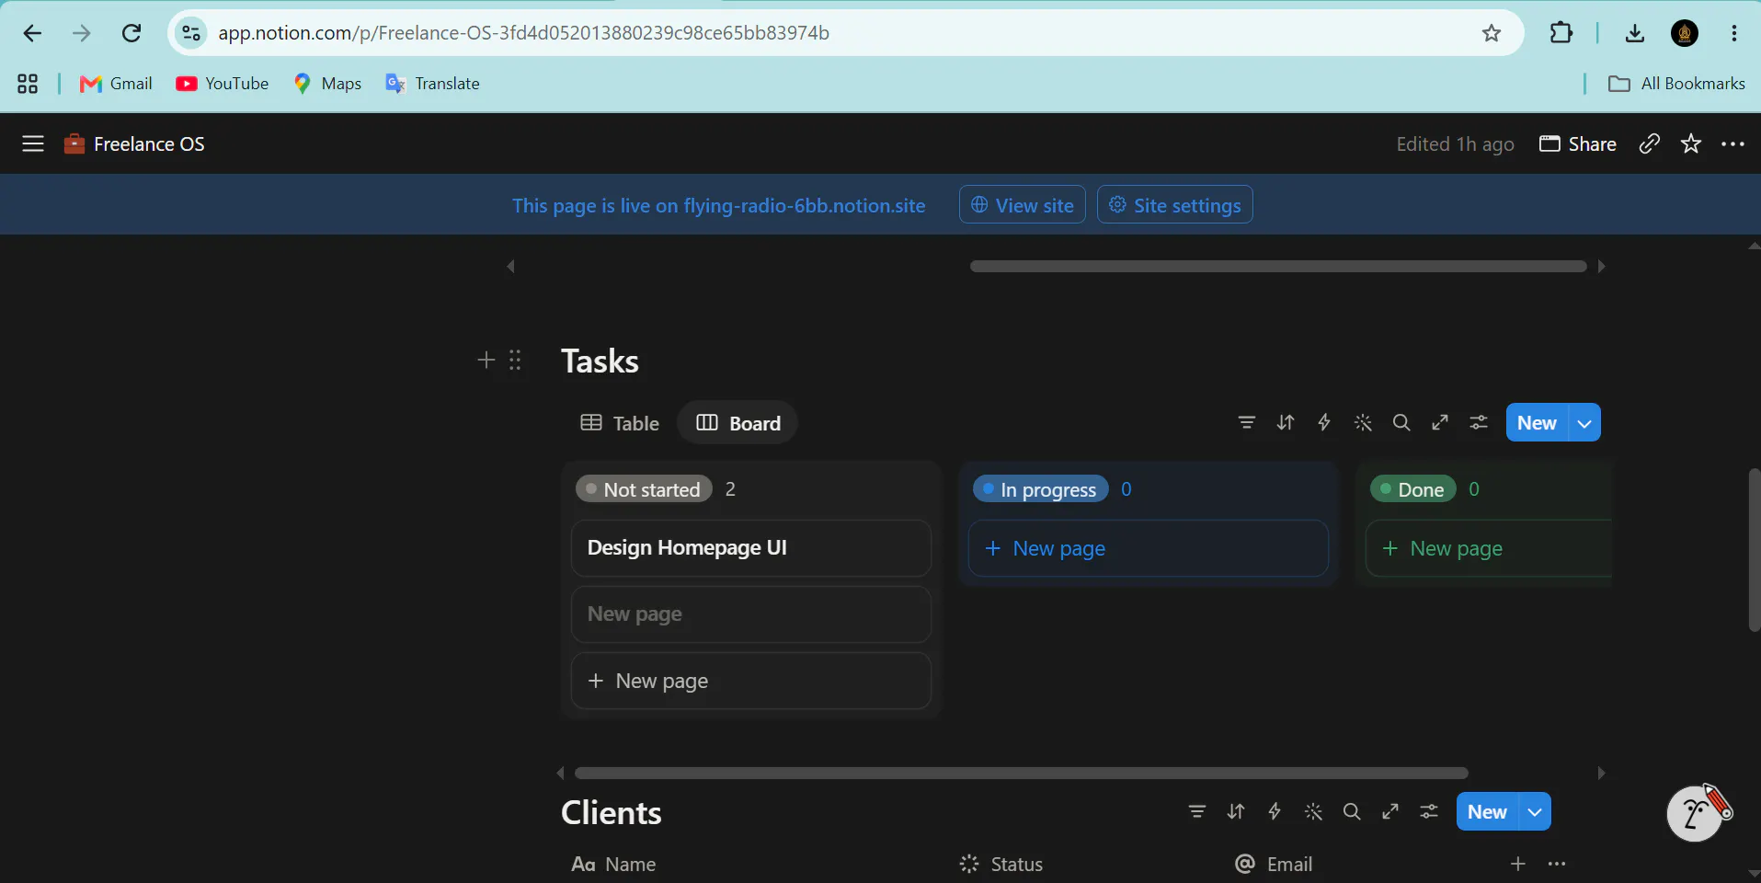Click the Not started status label
Image resolution: width=1761 pixels, height=883 pixels.
coord(644,489)
